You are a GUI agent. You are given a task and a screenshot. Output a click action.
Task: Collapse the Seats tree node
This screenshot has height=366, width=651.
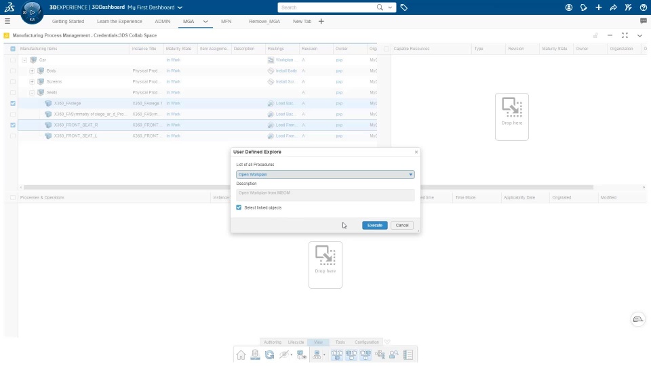click(x=32, y=93)
